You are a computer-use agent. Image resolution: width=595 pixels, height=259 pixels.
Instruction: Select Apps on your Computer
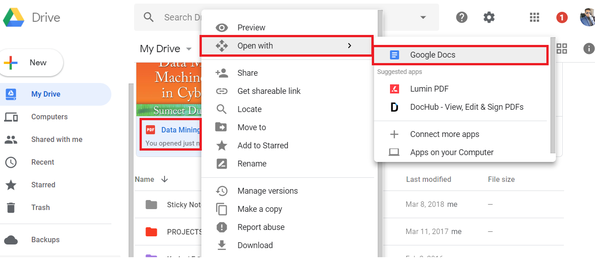pos(462,152)
